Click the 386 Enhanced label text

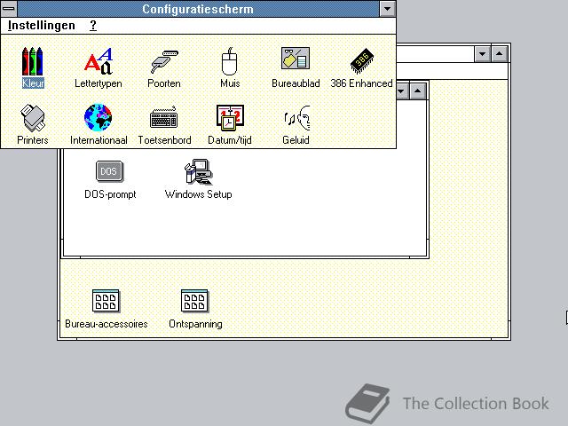click(x=361, y=83)
